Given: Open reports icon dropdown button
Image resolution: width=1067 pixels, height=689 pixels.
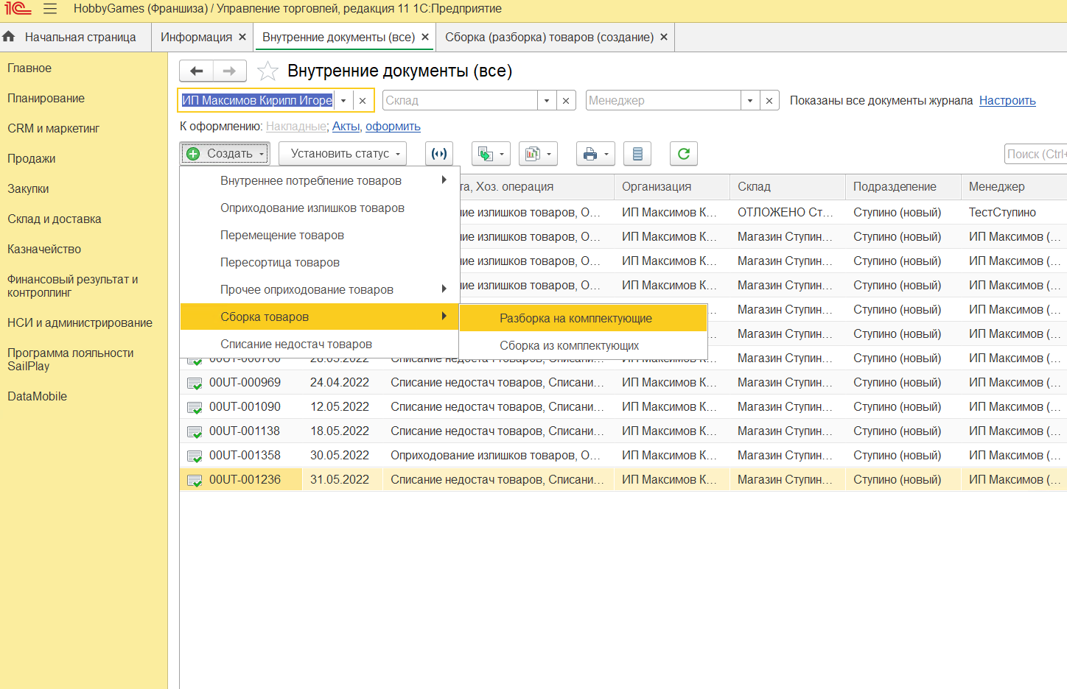Looking at the screenshot, I should click(538, 154).
